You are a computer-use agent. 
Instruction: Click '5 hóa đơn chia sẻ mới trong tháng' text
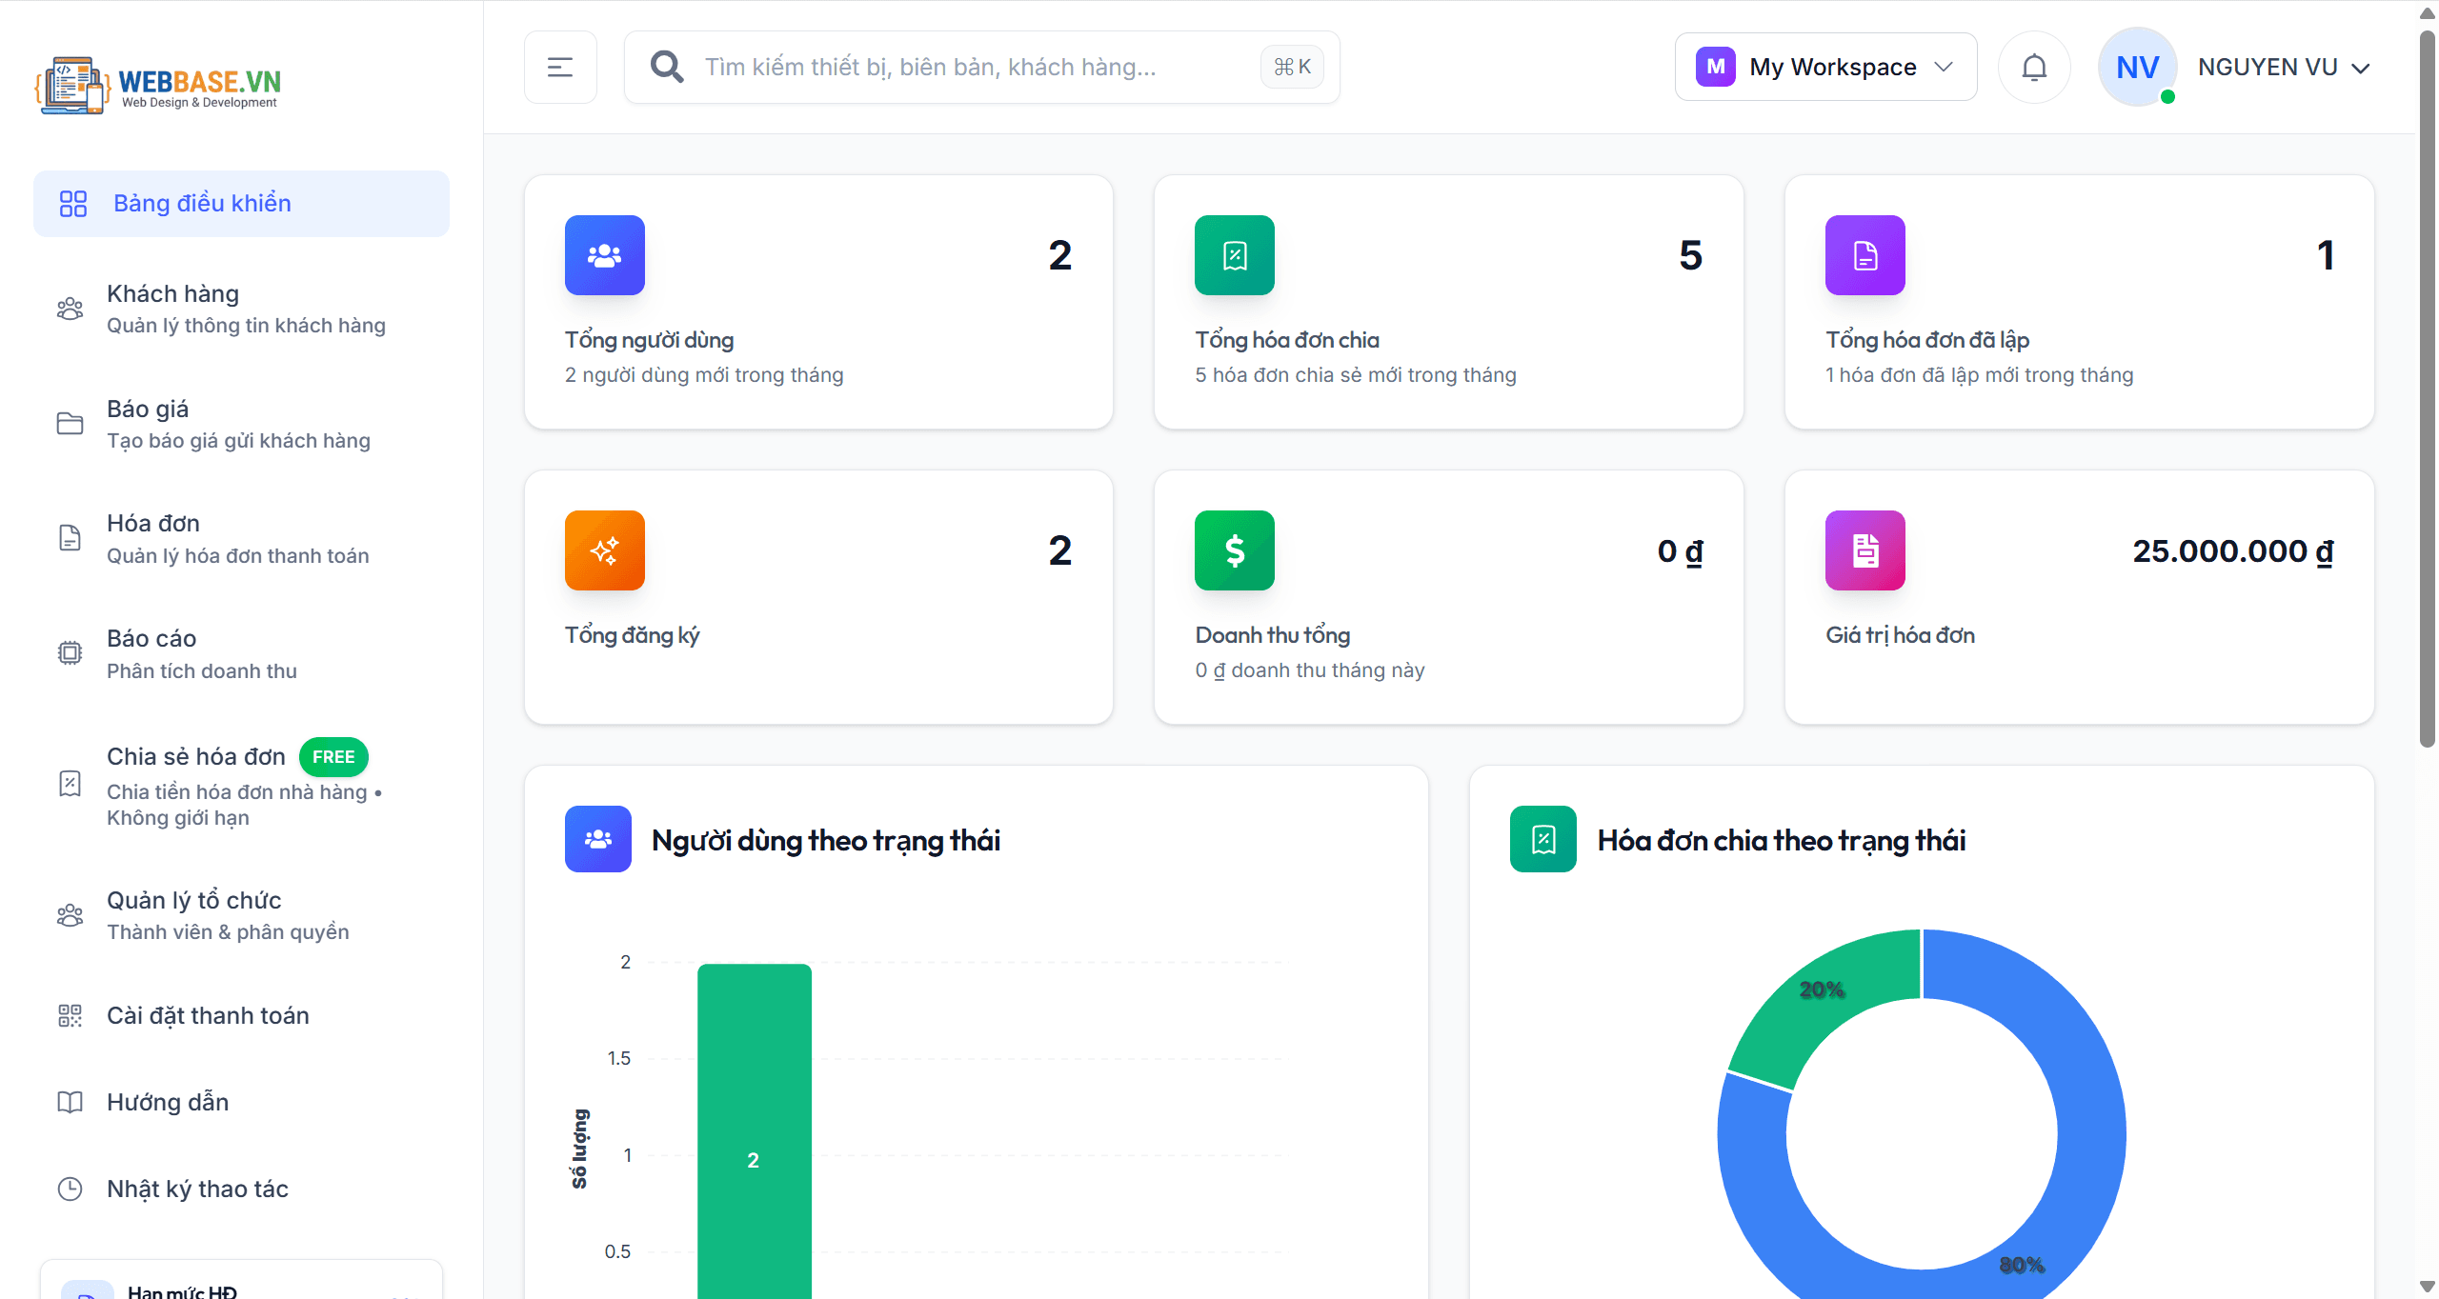pyautogui.click(x=1356, y=375)
